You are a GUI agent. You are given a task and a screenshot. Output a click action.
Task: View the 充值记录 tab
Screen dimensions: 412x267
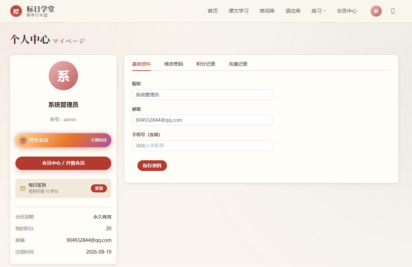click(238, 64)
